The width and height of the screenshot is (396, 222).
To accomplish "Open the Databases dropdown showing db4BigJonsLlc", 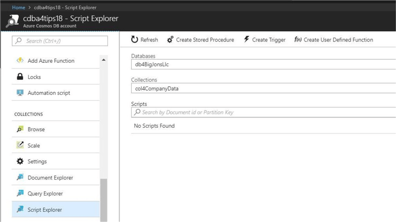I will pos(263,64).
